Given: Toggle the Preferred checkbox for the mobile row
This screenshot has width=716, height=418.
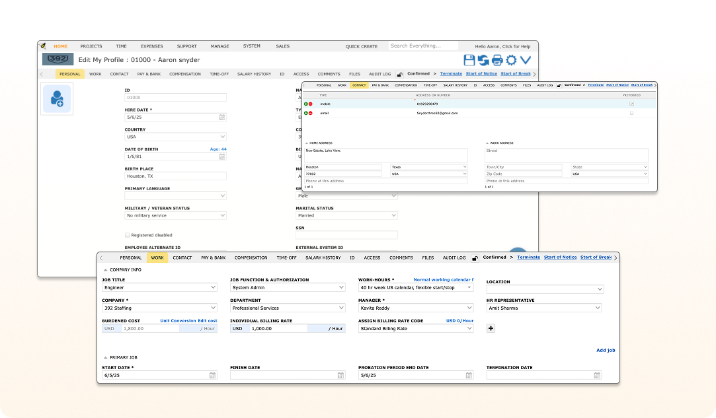Looking at the screenshot, I should coord(631,104).
